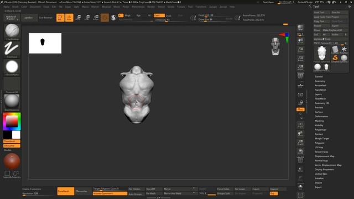
Task: Activate the Draw mode button
Action: [69, 18]
